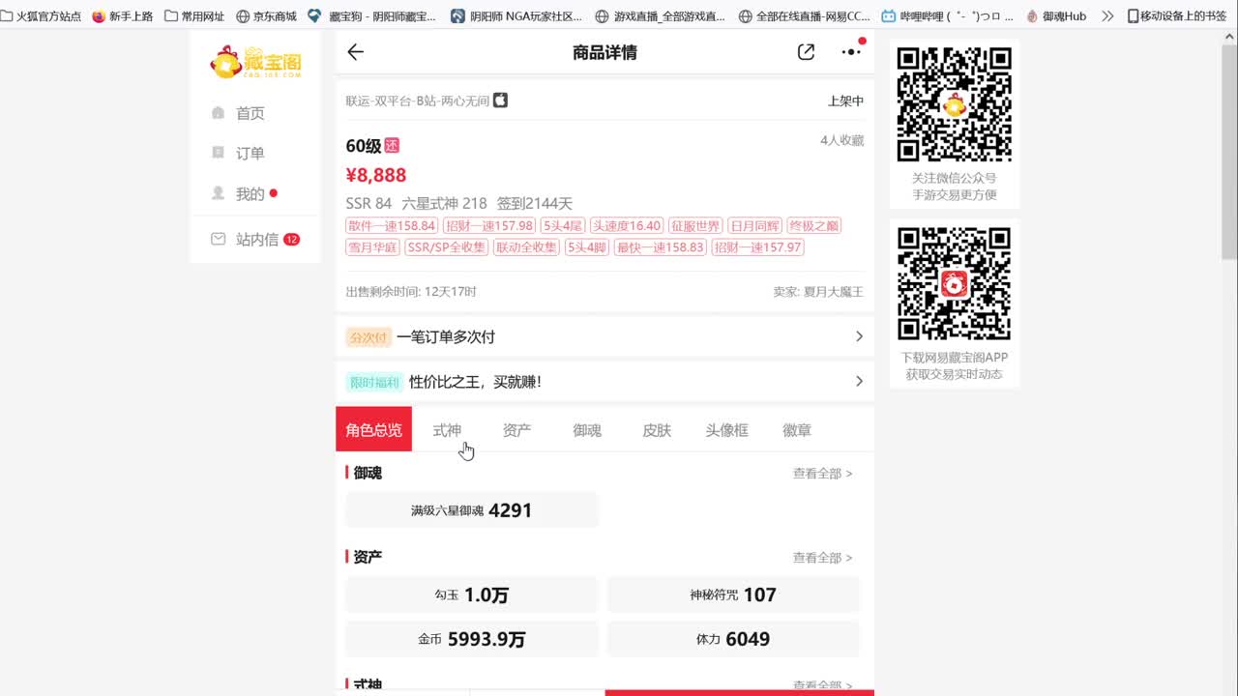Click the 首页 home icon

click(218, 113)
